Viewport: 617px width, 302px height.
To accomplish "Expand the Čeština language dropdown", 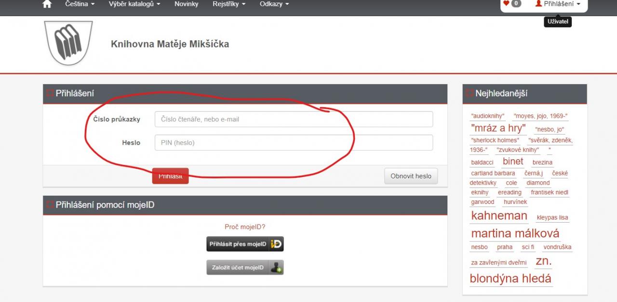I will click(80, 4).
